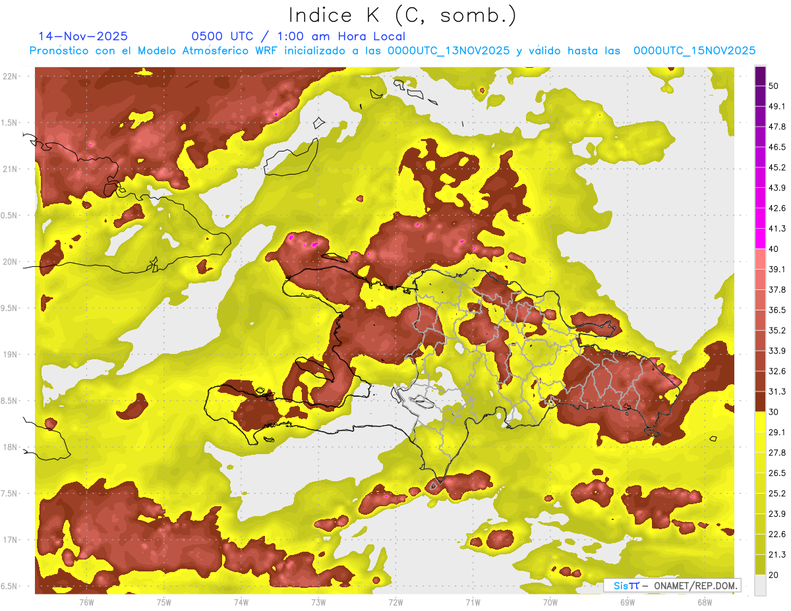
Task: Click the '36.5' colorbar value
Action: 777,310
